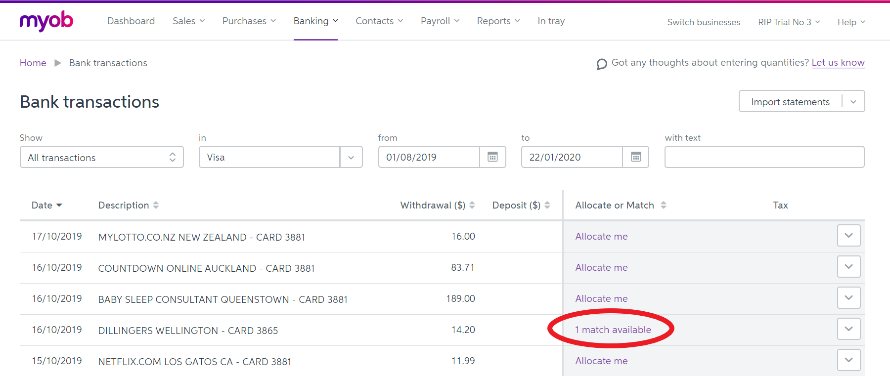This screenshot has height=376, width=890.
Task: Click date 17/10/2019
Action: pyautogui.click(x=57, y=236)
